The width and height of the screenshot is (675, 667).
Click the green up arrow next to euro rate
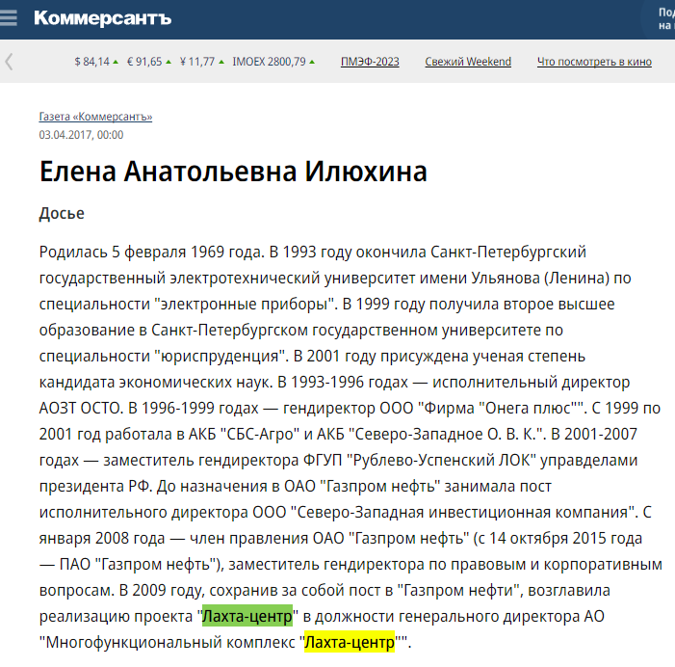[169, 62]
